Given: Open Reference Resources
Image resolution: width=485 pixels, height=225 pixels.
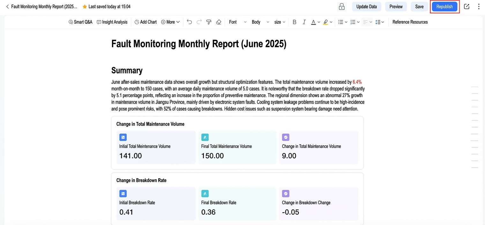Looking at the screenshot, I should click(x=410, y=22).
